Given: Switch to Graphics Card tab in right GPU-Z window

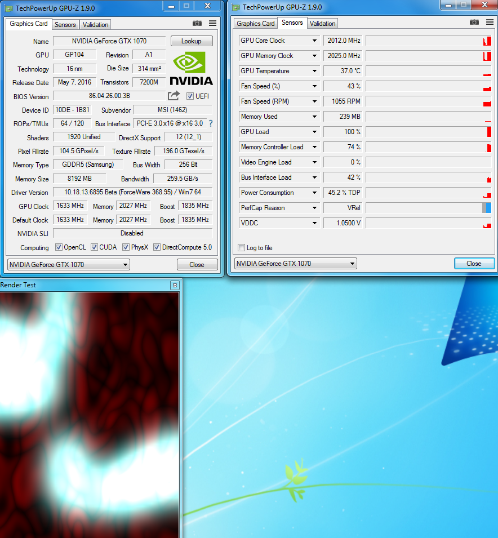Looking at the screenshot, I should pyautogui.click(x=255, y=24).
